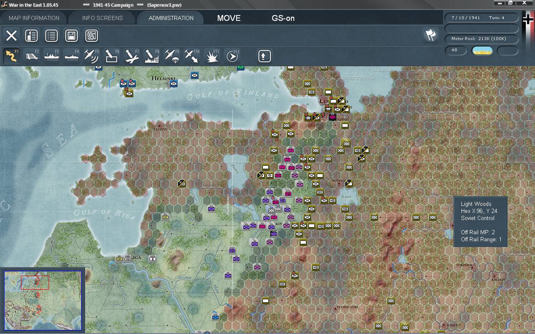Select the F7 bomb airfield icon
Viewport: 535px width, 334px height.
click(x=132, y=56)
